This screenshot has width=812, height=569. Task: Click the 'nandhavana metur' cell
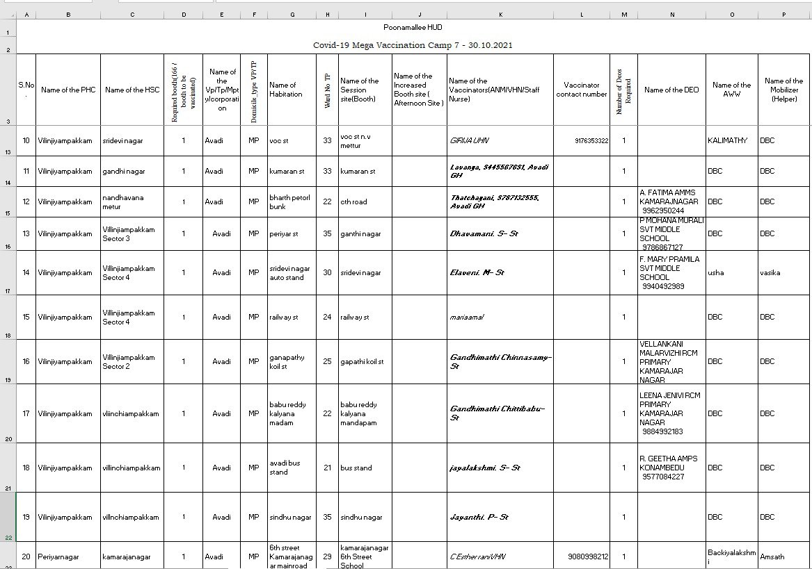pos(132,201)
